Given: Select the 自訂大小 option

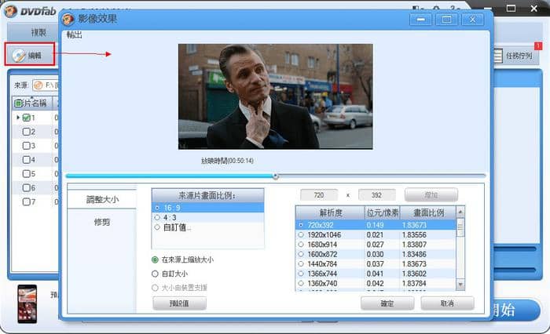Looking at the screenshot, I should click(170, 274).
